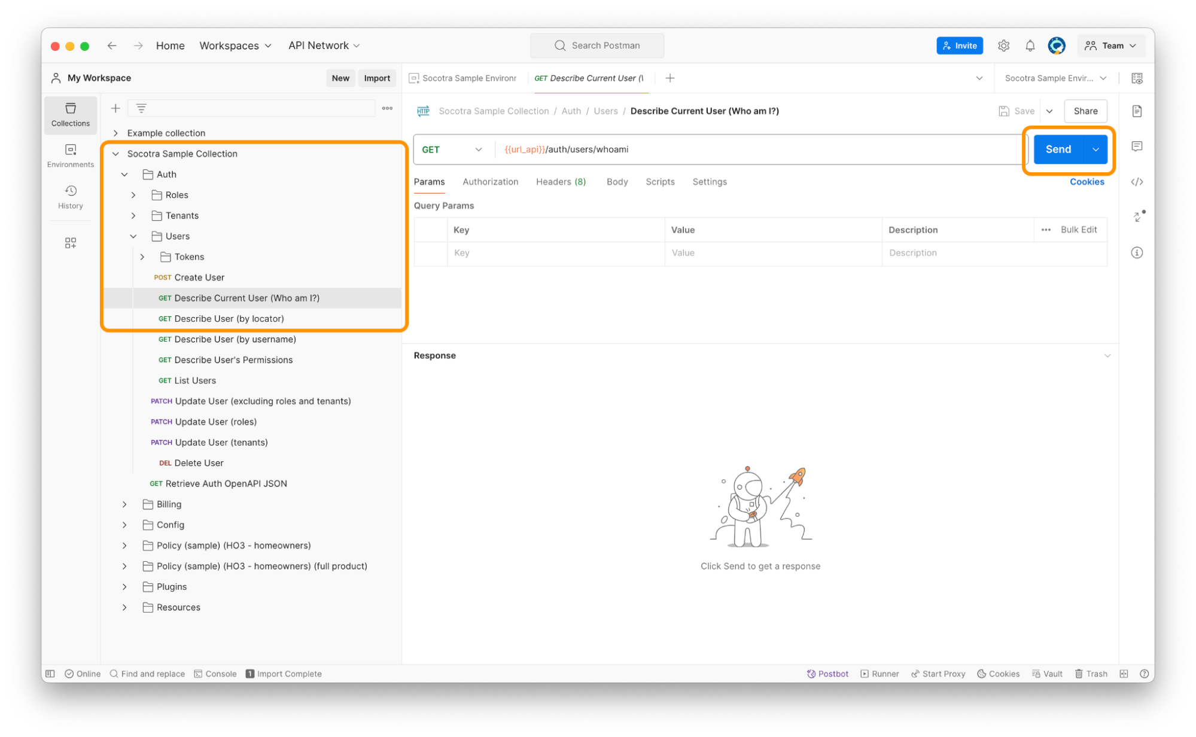Click the Invite button
This screenshot has height=737, width=1196.
click(959, 45)
